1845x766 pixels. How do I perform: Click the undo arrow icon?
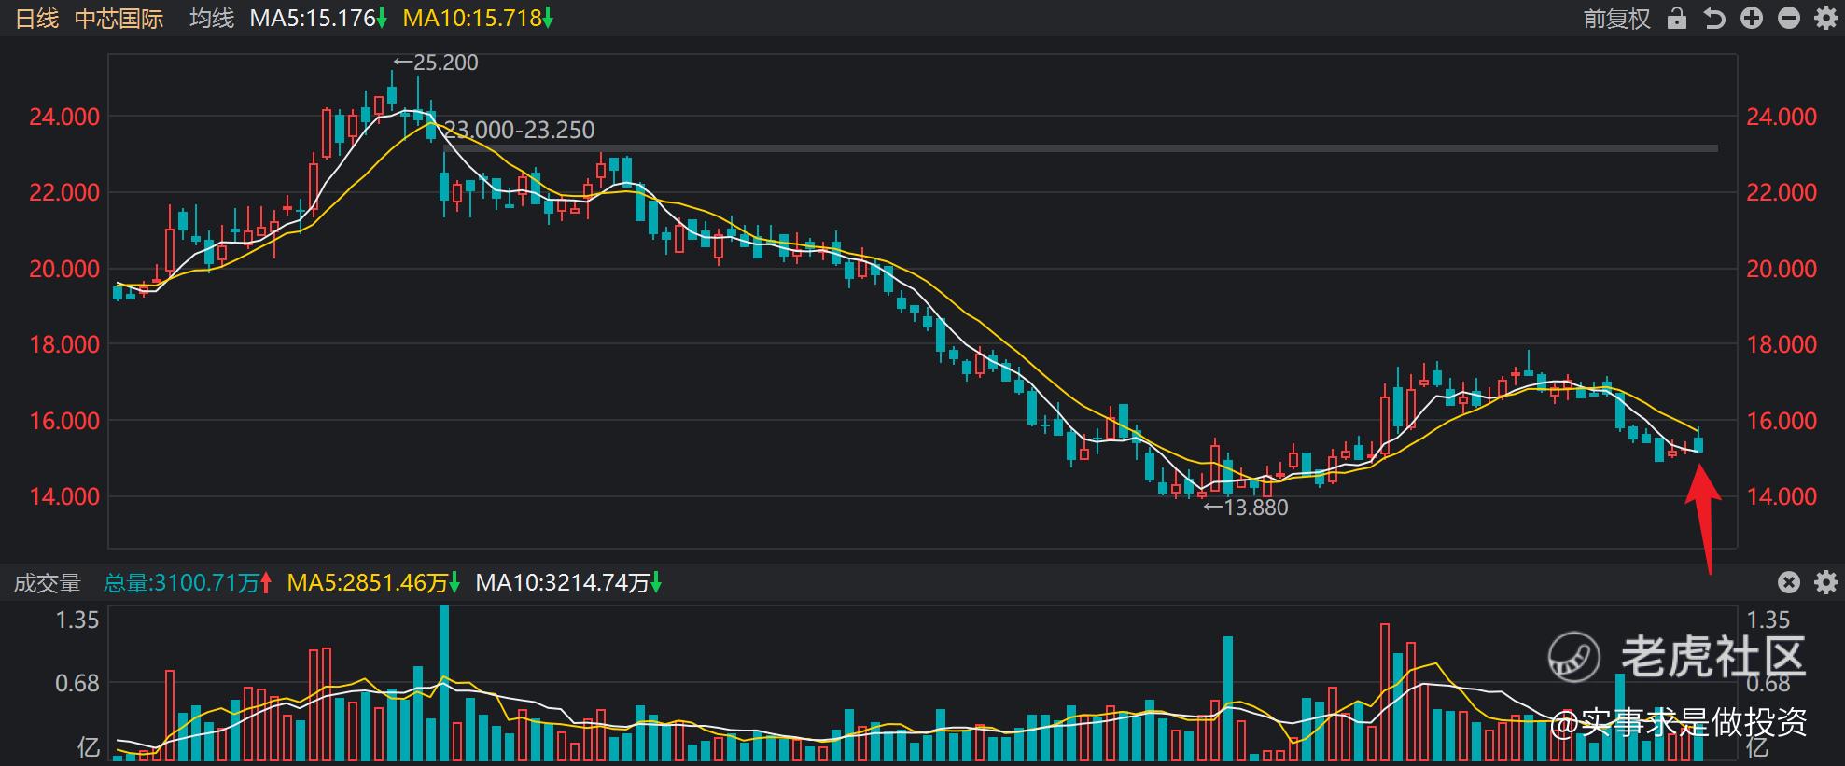coord(1714,19)
